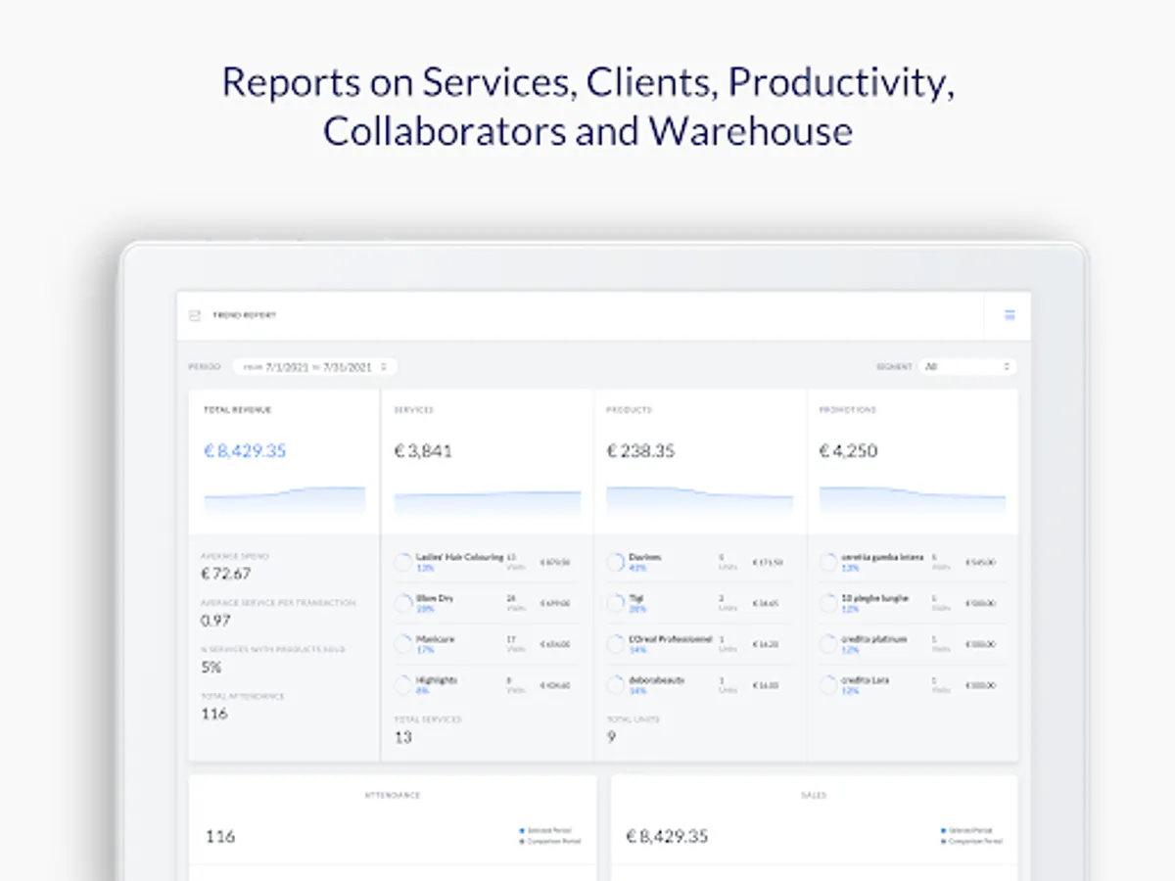This screenshot has height=881, width=1175.
Task: Click the ceretta gamba intera donut icon
Action: coord(827,561)
